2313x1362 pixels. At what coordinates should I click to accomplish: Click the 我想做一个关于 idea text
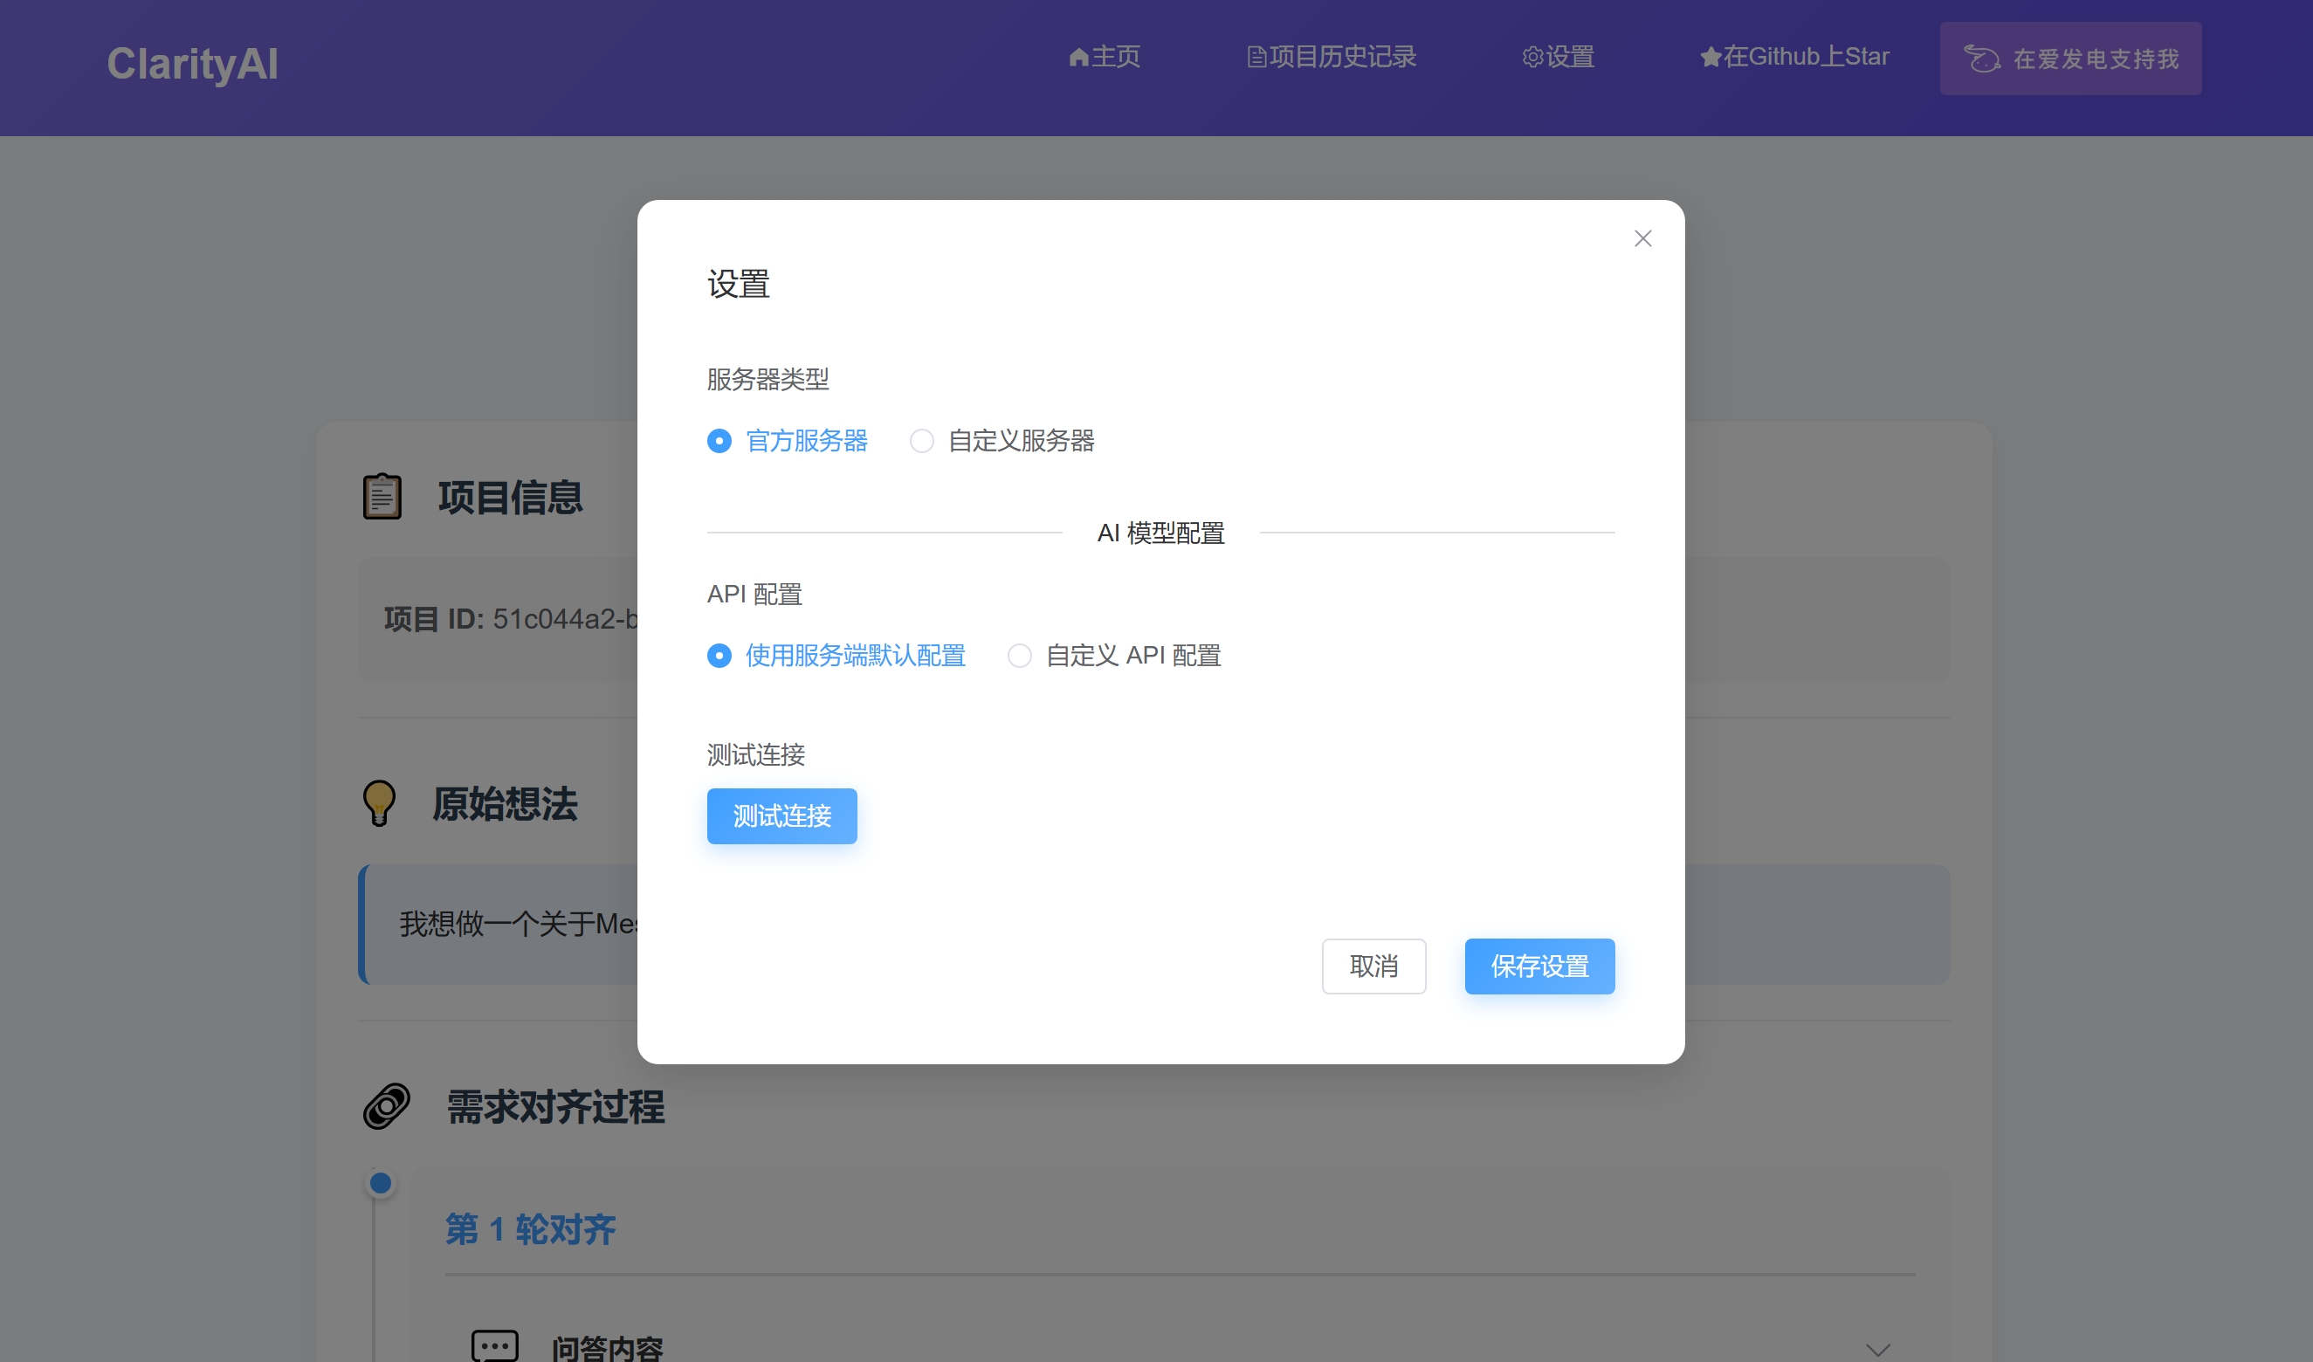pos(518,924)
